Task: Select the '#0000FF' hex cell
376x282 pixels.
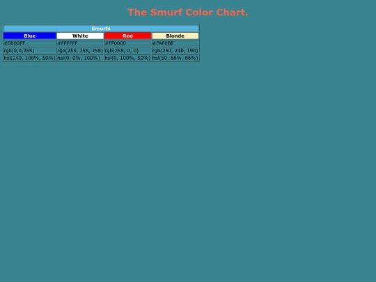Action: pyautogui.click(x=30, y=43)
